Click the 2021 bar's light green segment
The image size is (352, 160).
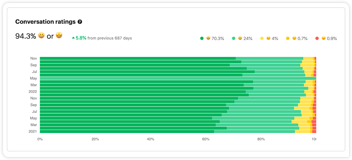(254, 131)
